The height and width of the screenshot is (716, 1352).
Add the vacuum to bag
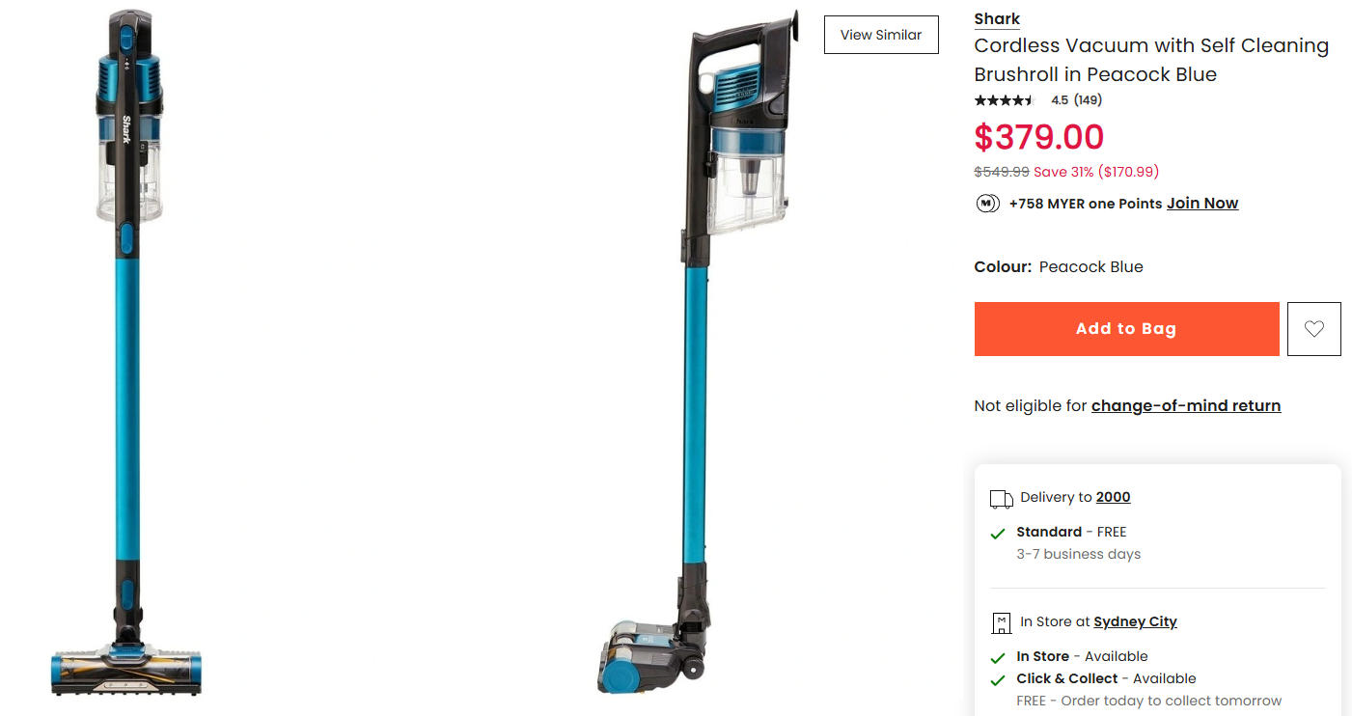[1126, 329]
